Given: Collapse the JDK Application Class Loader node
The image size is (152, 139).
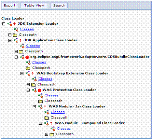Looking at the screenshot, I should 10,40.
